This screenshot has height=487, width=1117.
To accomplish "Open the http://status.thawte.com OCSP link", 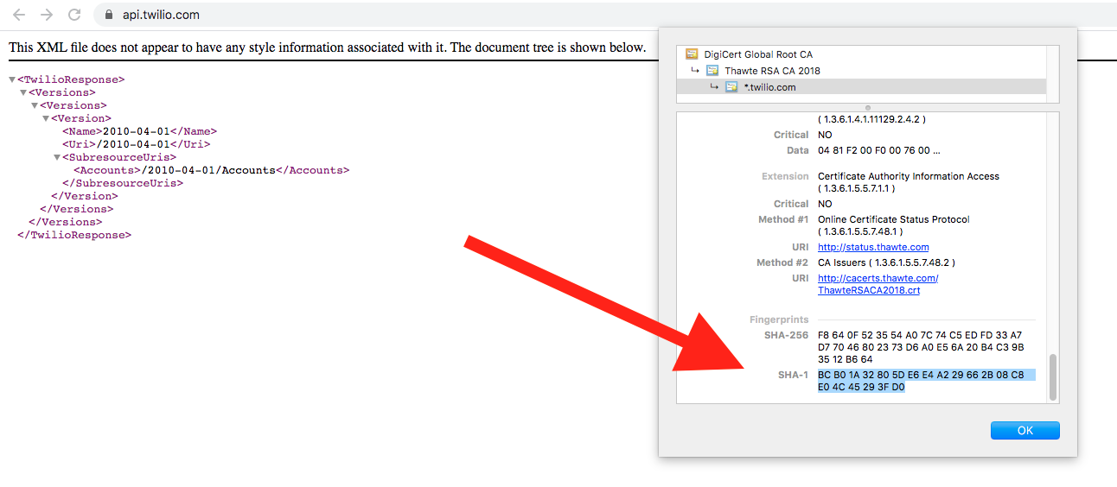I will [873, 247].
